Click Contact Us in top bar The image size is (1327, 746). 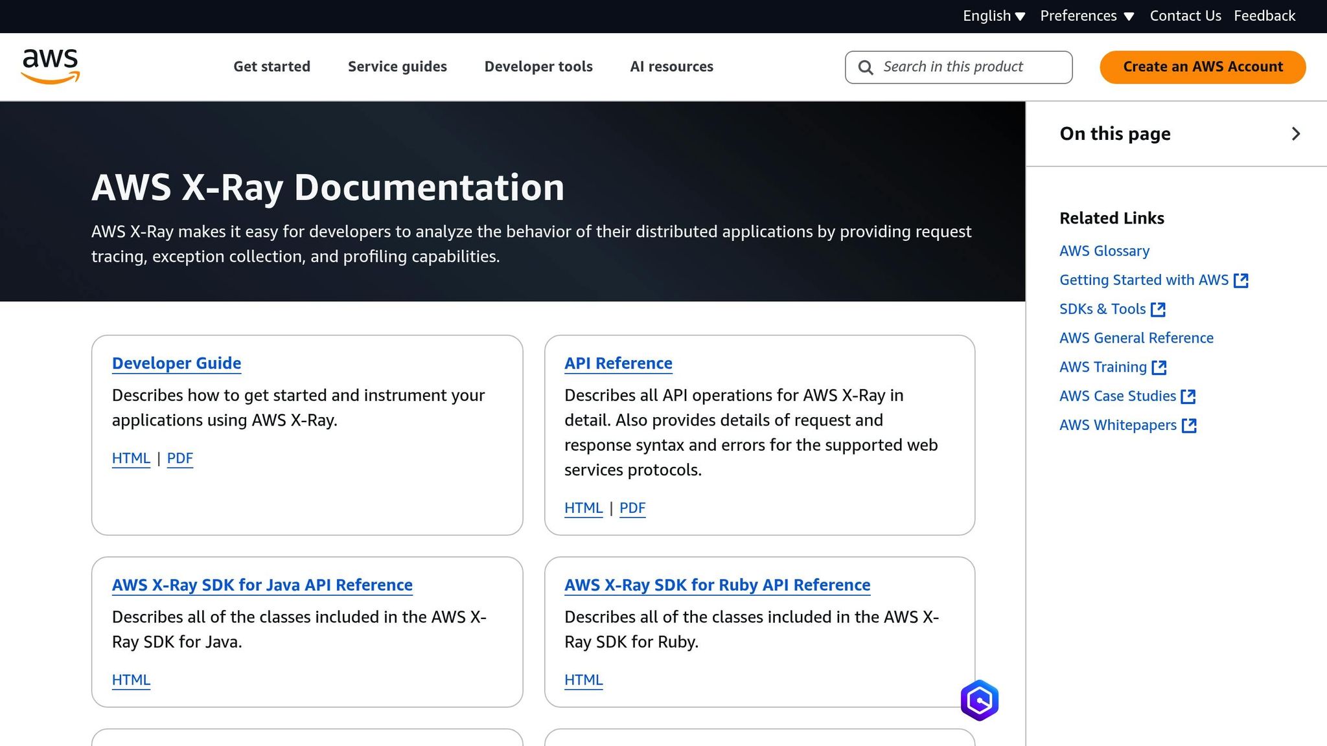click(x=1185, y=16)
